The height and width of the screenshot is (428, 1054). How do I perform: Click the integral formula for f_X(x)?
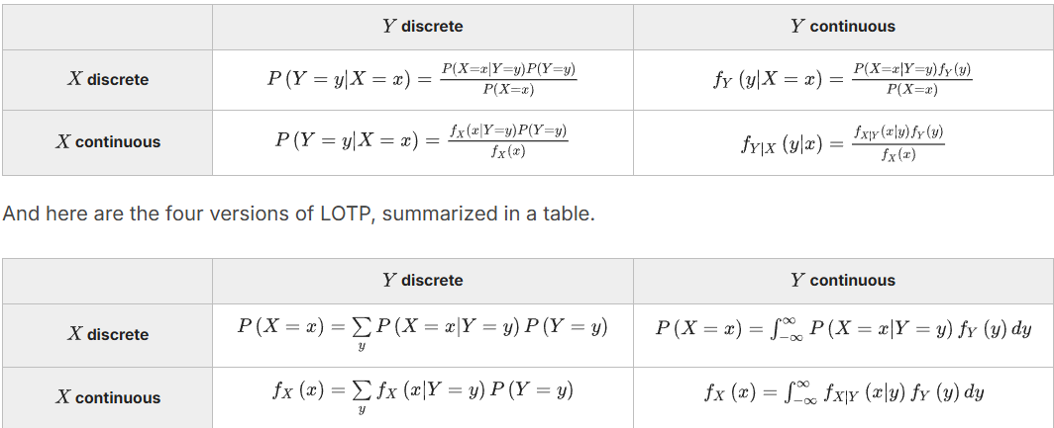(x=842, y=392)
